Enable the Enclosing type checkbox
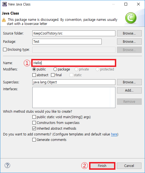Image resolution: width=145 pixels, height=173 pixels. point(5,50)
